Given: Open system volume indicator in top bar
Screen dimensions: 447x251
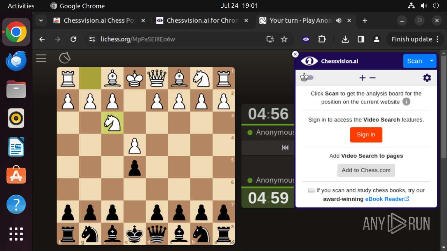Looking at the screenshot, I should click(424, 6).
